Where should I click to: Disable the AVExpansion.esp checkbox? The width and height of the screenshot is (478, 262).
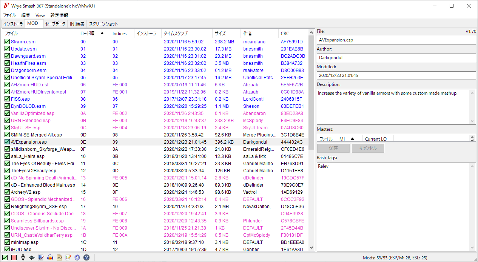coord(7,142)
